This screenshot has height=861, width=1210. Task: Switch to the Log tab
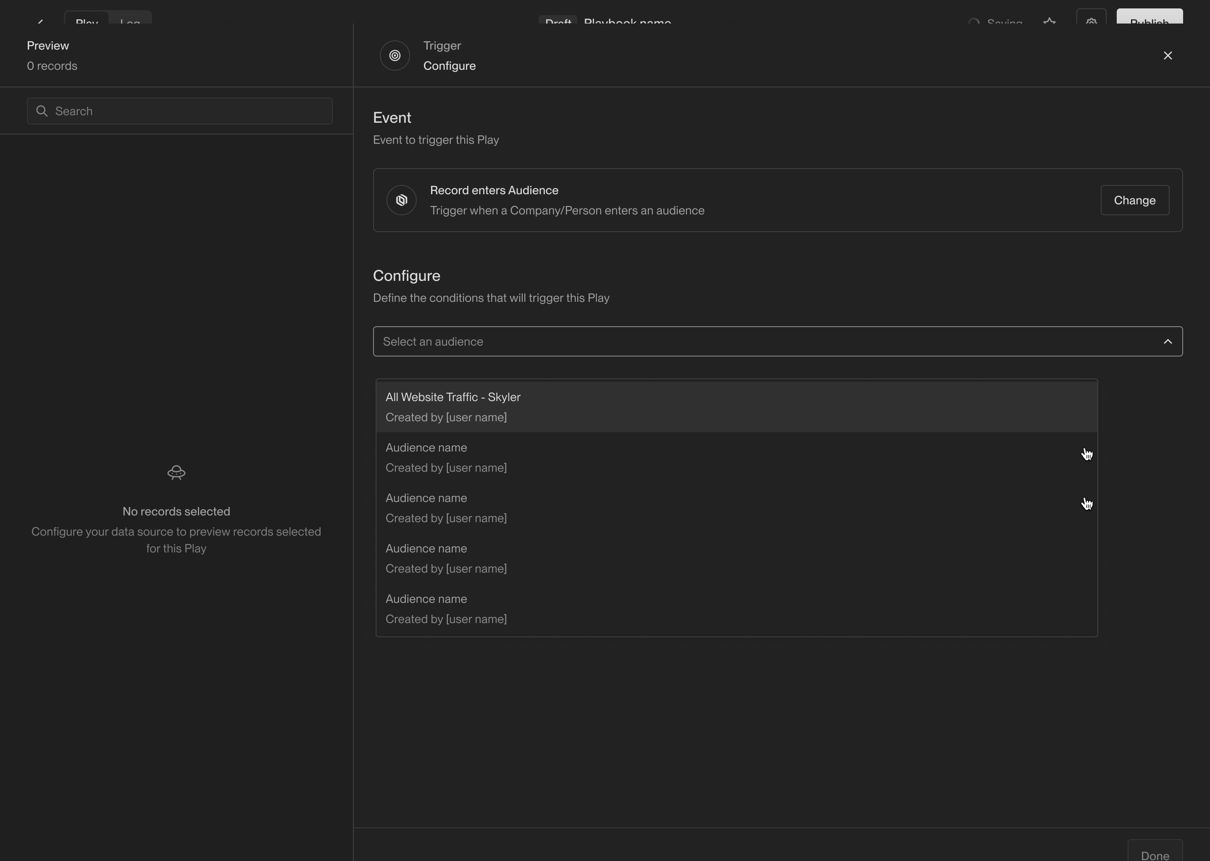pyautogui.click(x=130, y=20)
